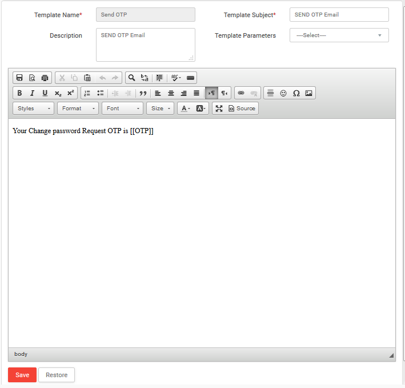This screenshot has height=388, width=405.
Task: Click the red Save button
Action: pyautogui.click(x=22, y=375)
